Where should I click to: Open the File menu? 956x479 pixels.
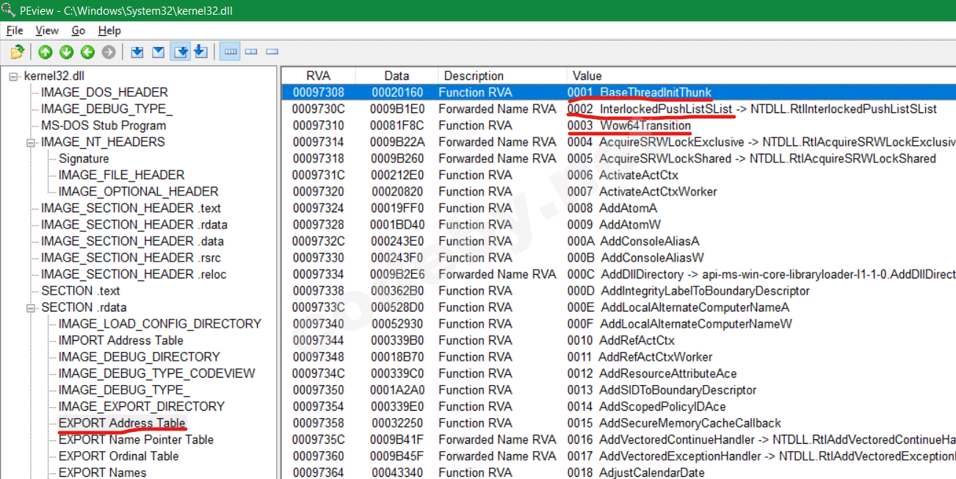(x=15, y=31)
